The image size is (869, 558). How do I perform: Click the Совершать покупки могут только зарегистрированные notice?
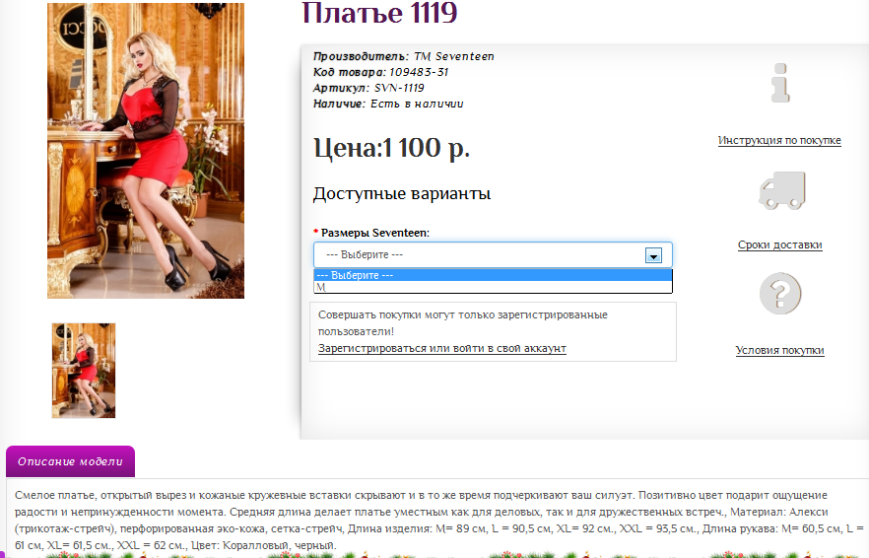click(x=463, y=322)
